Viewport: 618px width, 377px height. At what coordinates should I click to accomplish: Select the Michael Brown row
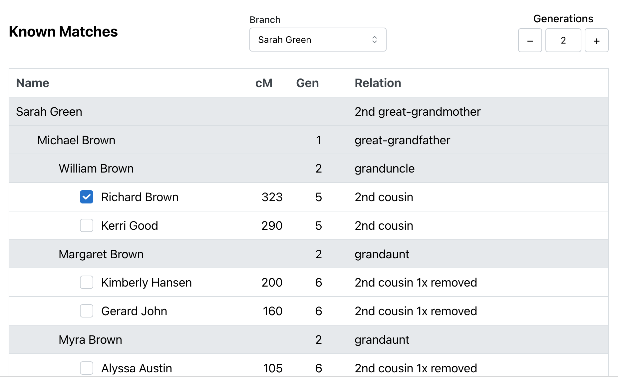(76, 140)
